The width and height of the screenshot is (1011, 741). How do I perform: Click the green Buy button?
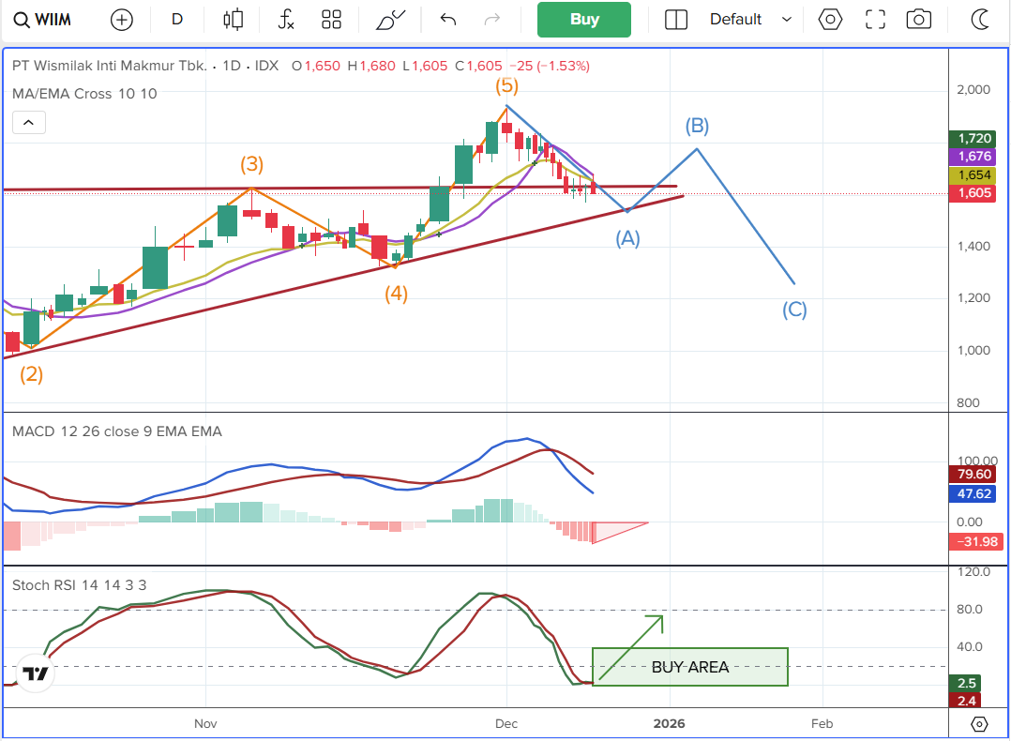pos(584,20)
